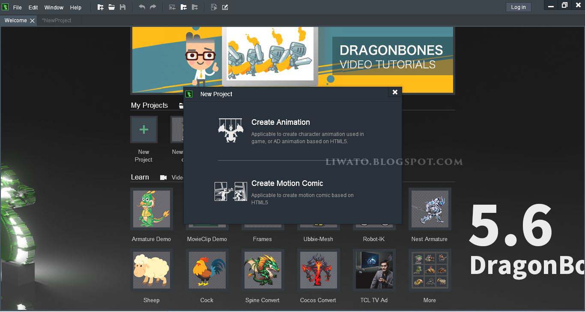Click the Log in button
Screen dimensions: 585x312
tap(518, 7)
